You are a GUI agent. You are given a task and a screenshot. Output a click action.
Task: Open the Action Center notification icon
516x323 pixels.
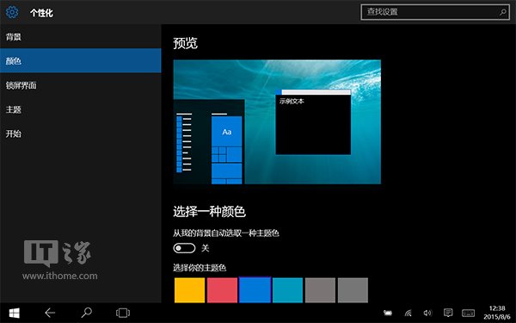(448, 313)
